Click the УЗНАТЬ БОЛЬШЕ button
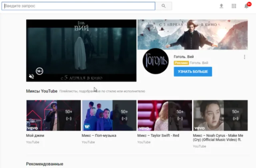Viewport: 256px width, 168px height. coord(193,72)
